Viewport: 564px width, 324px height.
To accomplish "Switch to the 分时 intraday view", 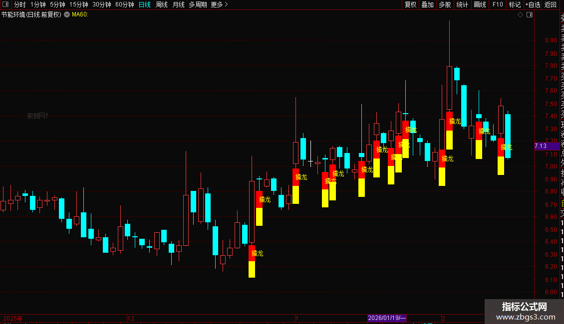I will (x=20, y=4).
